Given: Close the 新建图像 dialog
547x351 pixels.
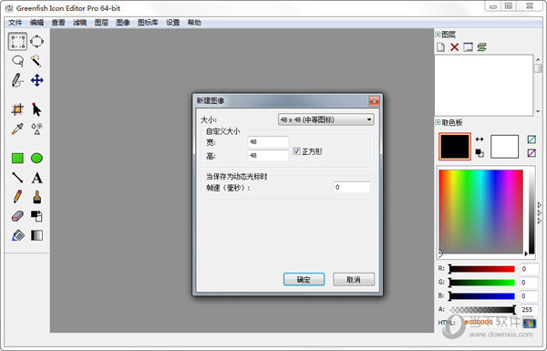Looking at the screenshot, I should point(375,101).
